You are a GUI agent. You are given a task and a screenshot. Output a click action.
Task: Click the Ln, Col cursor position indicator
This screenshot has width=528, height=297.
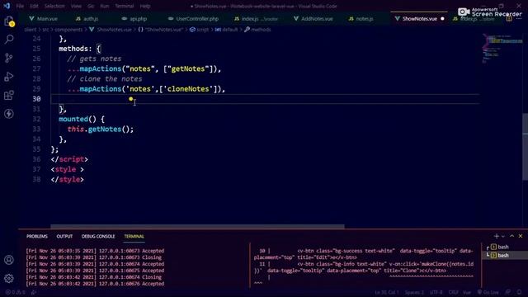[x=386, y=292]
